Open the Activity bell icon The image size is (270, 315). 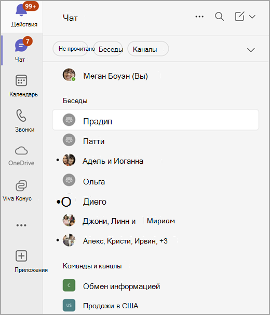[x=21, y=11]
